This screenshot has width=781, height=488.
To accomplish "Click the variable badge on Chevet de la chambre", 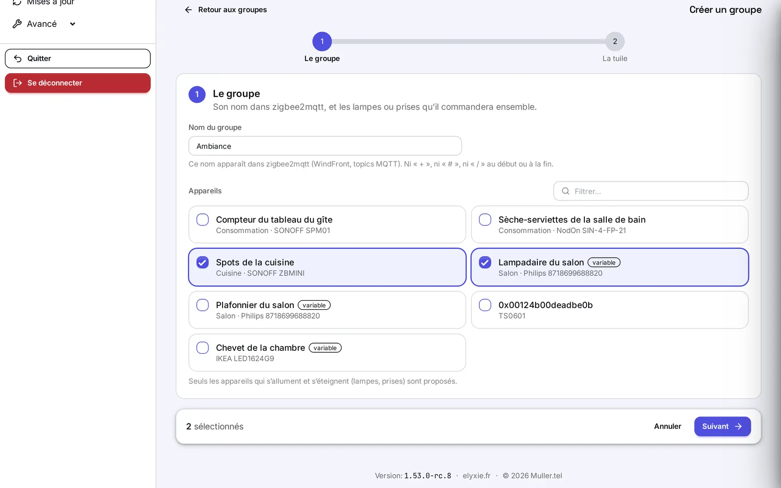I will (x=325, y=348).
